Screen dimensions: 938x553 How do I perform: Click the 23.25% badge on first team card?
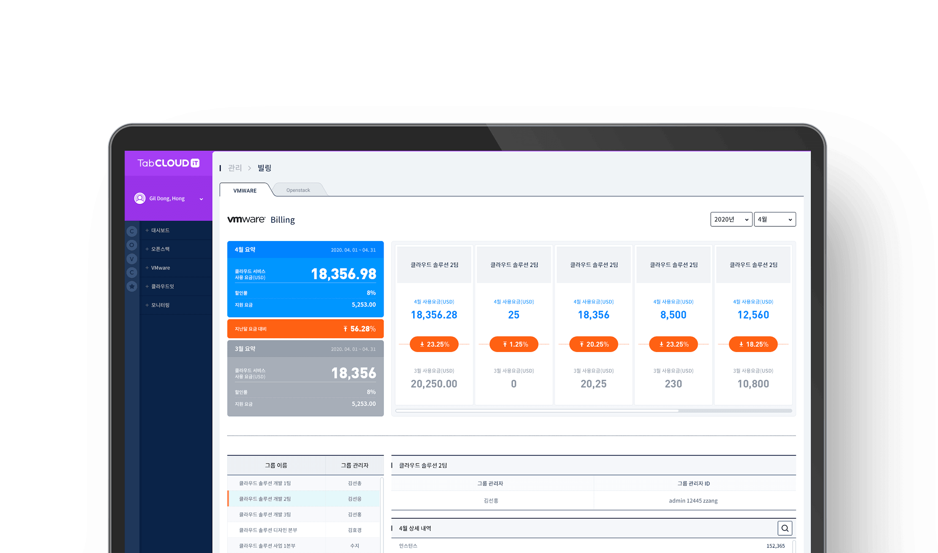coord(434,344)
